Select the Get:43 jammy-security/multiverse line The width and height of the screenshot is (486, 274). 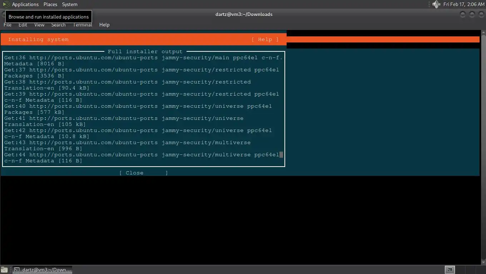(x=128, y=143)
